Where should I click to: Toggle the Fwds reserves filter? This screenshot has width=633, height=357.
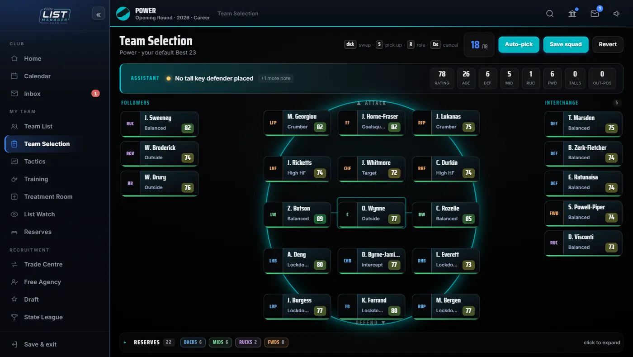pos(276,343)
